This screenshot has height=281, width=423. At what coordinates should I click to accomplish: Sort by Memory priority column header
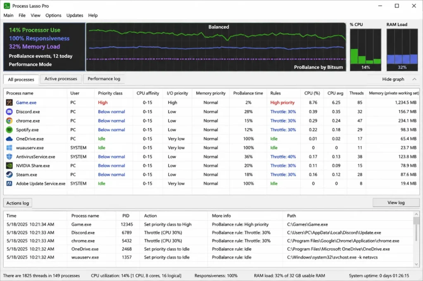coord(211,93)
